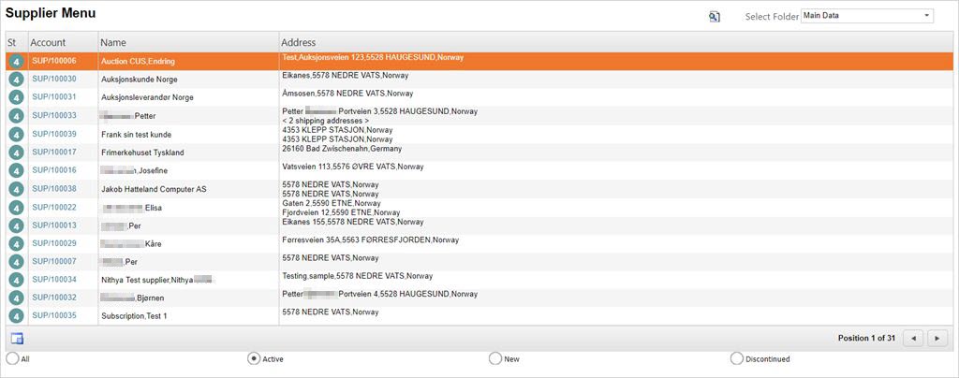The image size is (959, 378).
Task: Click the search icon beside Select Folder
Action: [x=714, y=17]
